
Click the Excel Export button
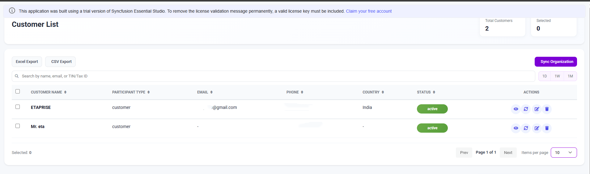[27, 62]
